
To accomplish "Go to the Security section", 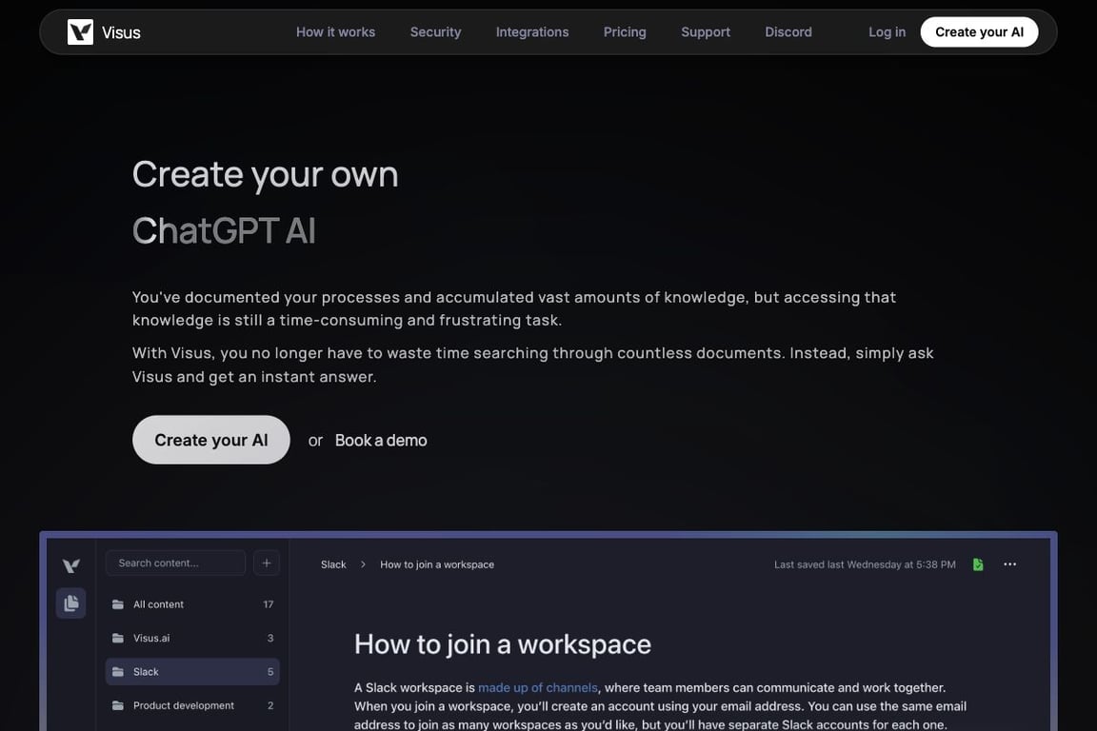I will tap(435, 32).
